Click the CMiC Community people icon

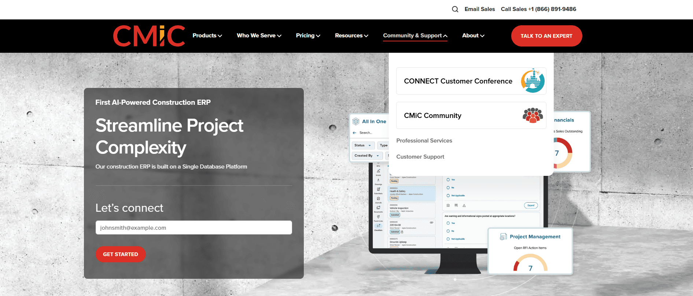click(x=533, y=115)
